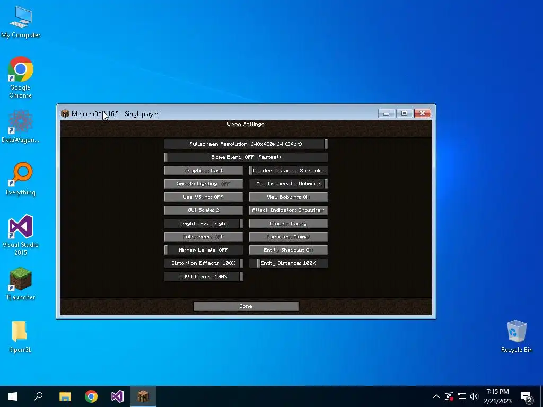Open the notification center icon

tap(527, 397)
